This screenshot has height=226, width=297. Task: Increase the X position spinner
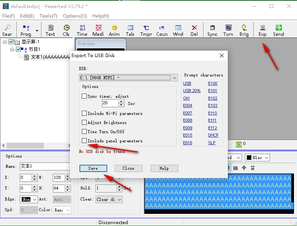point(34,176)
